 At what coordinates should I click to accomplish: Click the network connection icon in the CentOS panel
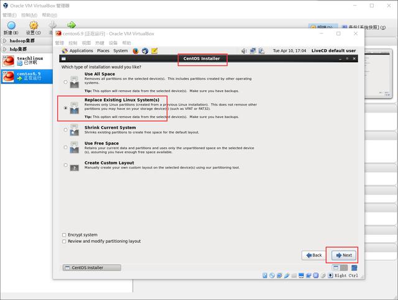253,51
